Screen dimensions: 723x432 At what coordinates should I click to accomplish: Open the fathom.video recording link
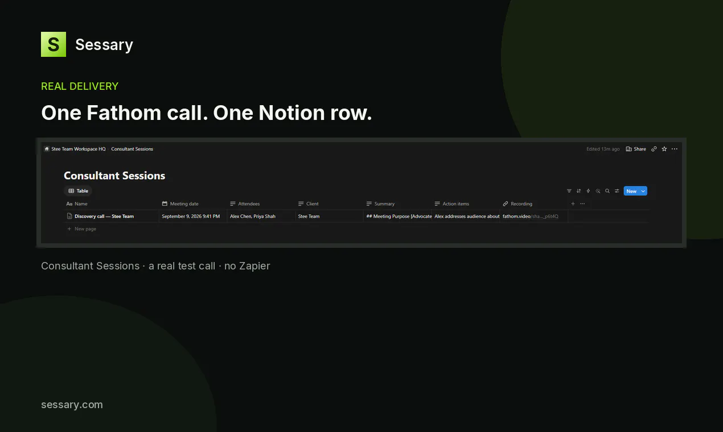click(x=531, y=216)
